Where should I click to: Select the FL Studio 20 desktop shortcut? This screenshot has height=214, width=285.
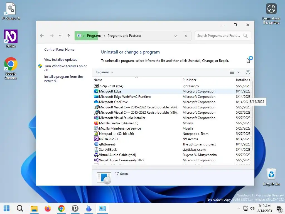(11, 11)
